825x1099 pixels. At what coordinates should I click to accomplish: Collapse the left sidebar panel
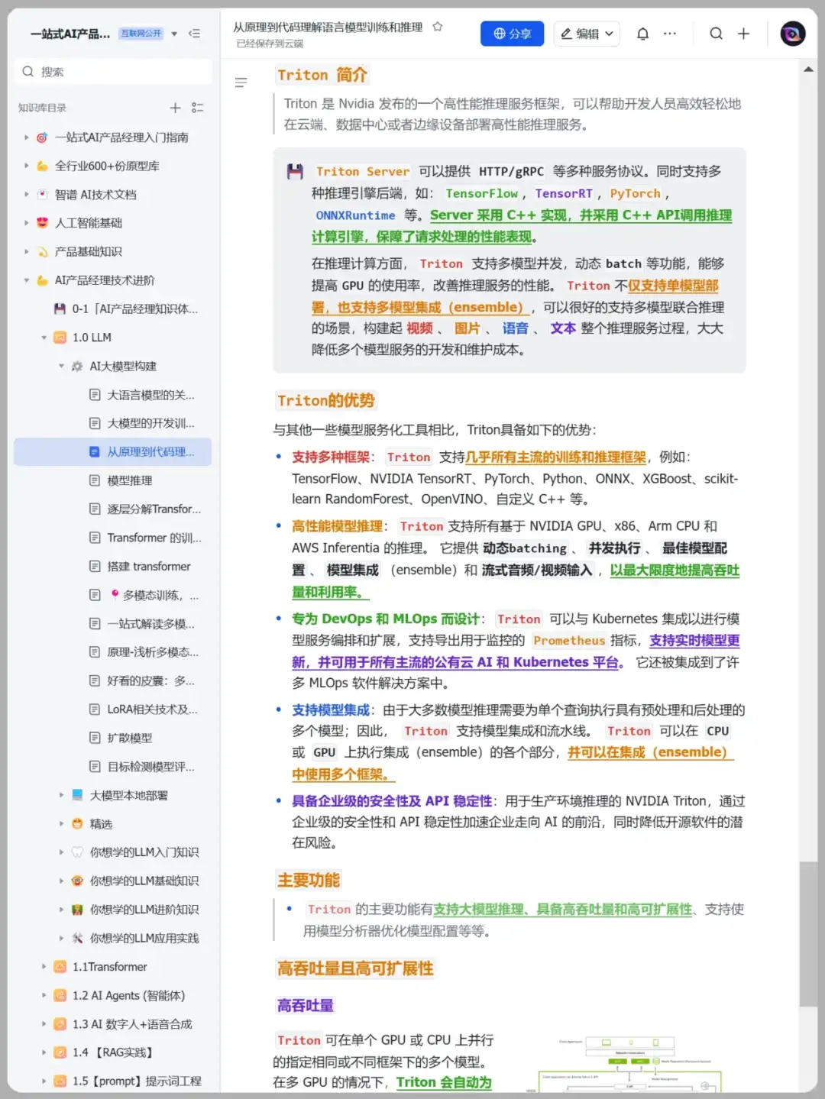coord(194,34)
